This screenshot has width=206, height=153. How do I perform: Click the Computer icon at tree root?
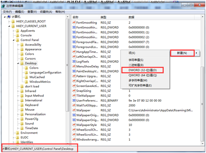coord(8,17)
